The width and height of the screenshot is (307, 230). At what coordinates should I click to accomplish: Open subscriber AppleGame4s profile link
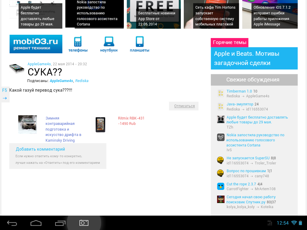pos(61,81)
